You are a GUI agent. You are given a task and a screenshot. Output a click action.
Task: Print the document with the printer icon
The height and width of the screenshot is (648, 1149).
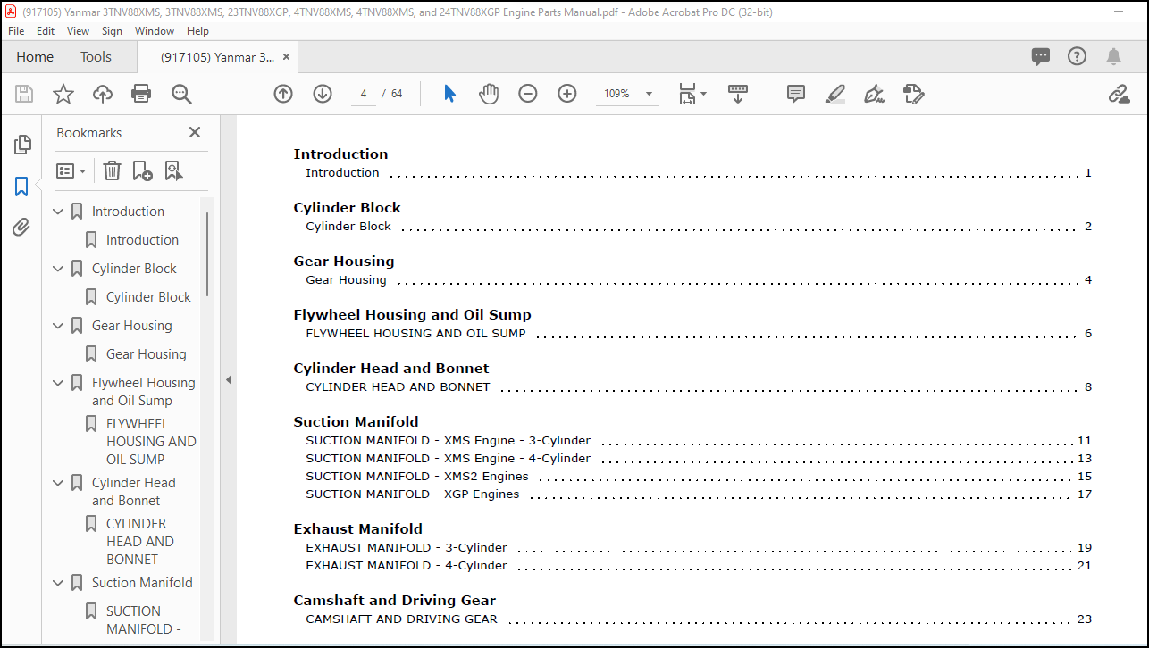[141, 94]
